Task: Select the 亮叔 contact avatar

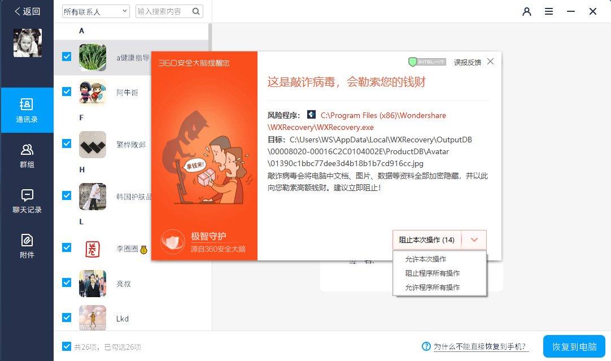Action: click(x=93, y=284)
